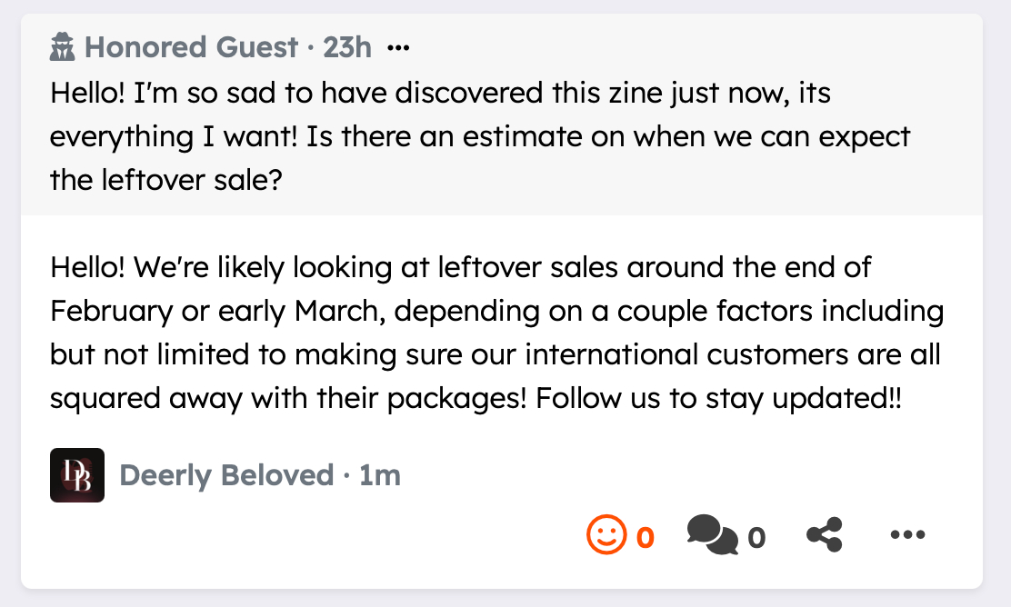Click the Deerly Beloved DB avatar
This screenshot has width=1011, height=607.
coord(77,475)
